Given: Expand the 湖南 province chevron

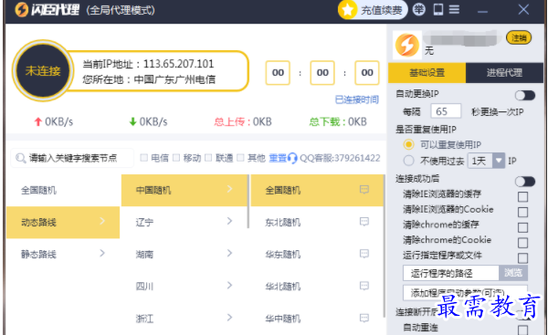Looking at the screenshot, I should [x=229, y=253].
